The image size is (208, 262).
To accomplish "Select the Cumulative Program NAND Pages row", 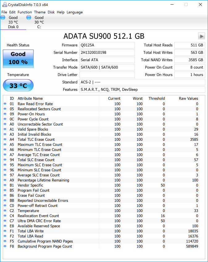I will 101,241.
